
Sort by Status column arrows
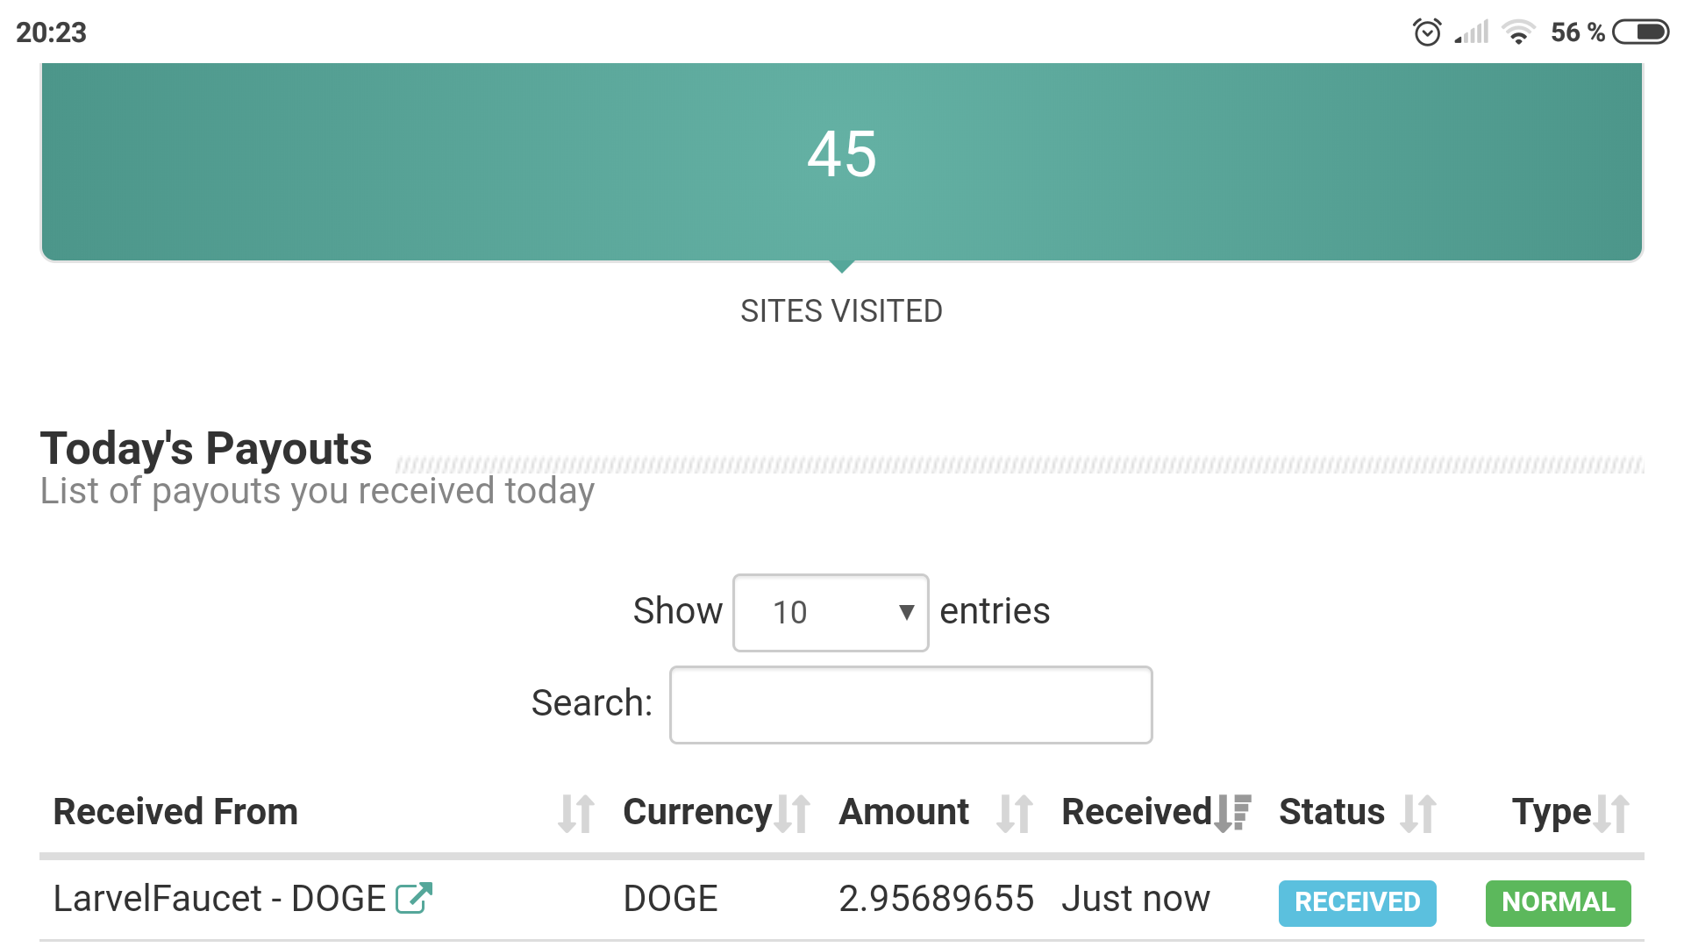tap(1418, 814)
